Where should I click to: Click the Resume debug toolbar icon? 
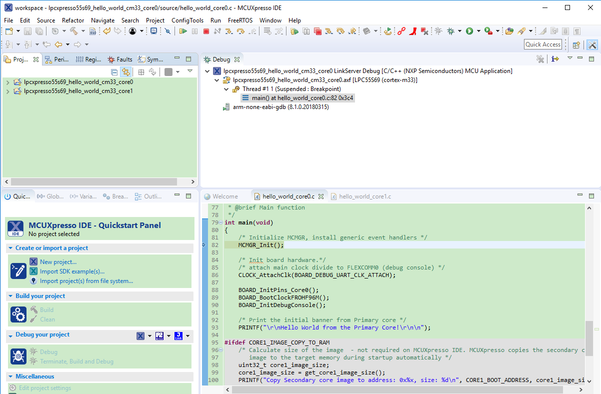point(183,31)
